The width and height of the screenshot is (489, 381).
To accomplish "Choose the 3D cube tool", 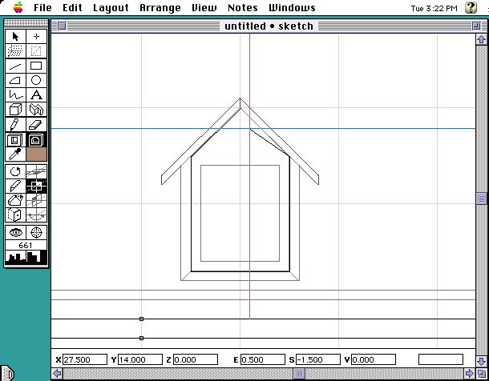I will [15, 110].
